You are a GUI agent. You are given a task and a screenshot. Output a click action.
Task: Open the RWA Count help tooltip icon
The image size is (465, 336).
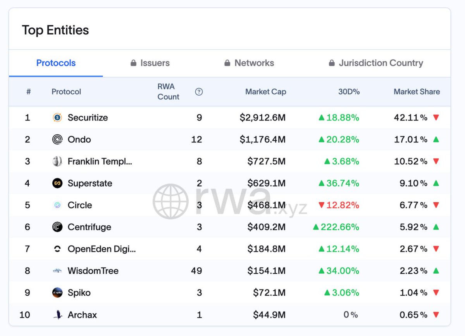199,92
